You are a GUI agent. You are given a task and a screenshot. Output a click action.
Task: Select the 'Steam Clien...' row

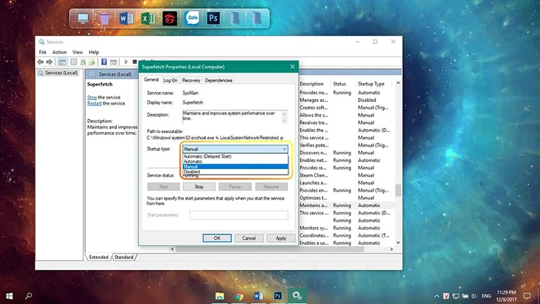pyautogui.click(x=346, y=175)
